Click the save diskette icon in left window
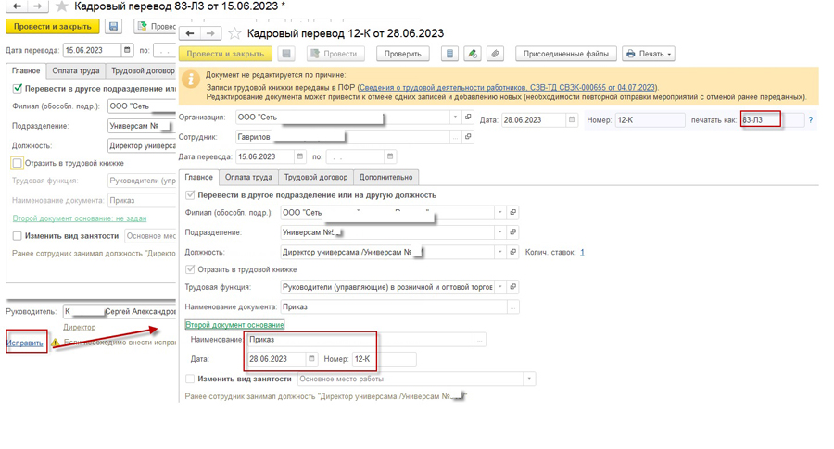The width and height of the screenshot is (834, 449). tap(113, 27)
